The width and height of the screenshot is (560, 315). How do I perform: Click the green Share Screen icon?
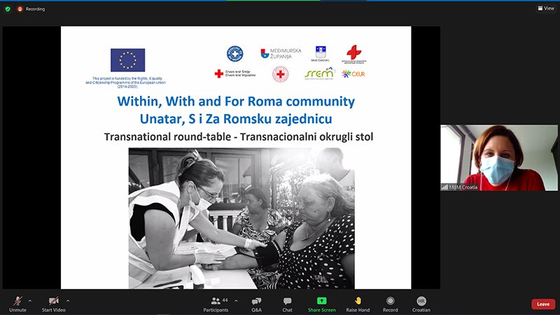click(x=322, y=301)
